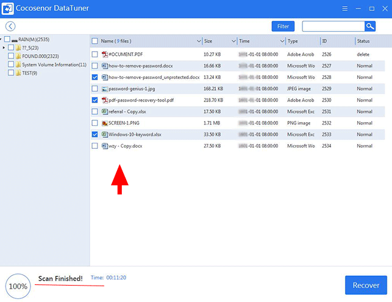This screenshot has height=302, width=392.
Task: Open the Name column dropdown arrow
Action: click(x=199, y=41)
